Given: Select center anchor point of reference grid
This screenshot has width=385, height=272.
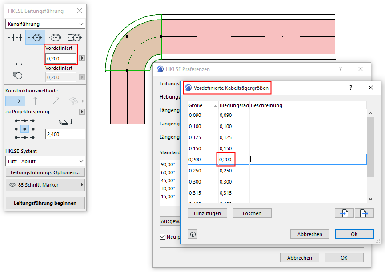Looking at the screenshot, I should tap(24, 129).
